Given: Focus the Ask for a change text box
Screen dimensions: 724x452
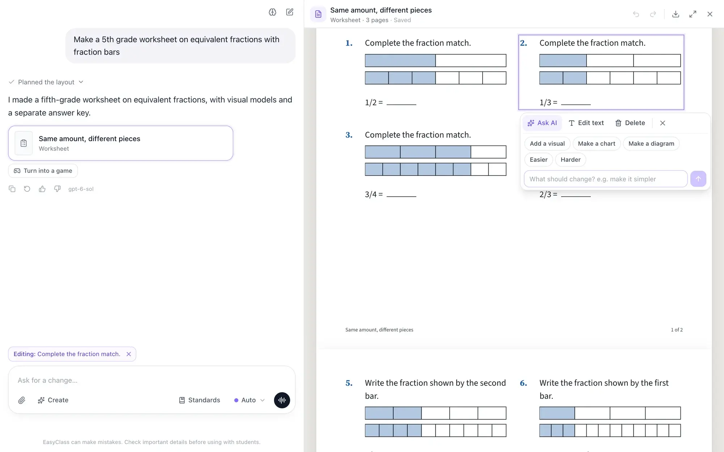Looking at the screenshot, I should pos(151,380).
